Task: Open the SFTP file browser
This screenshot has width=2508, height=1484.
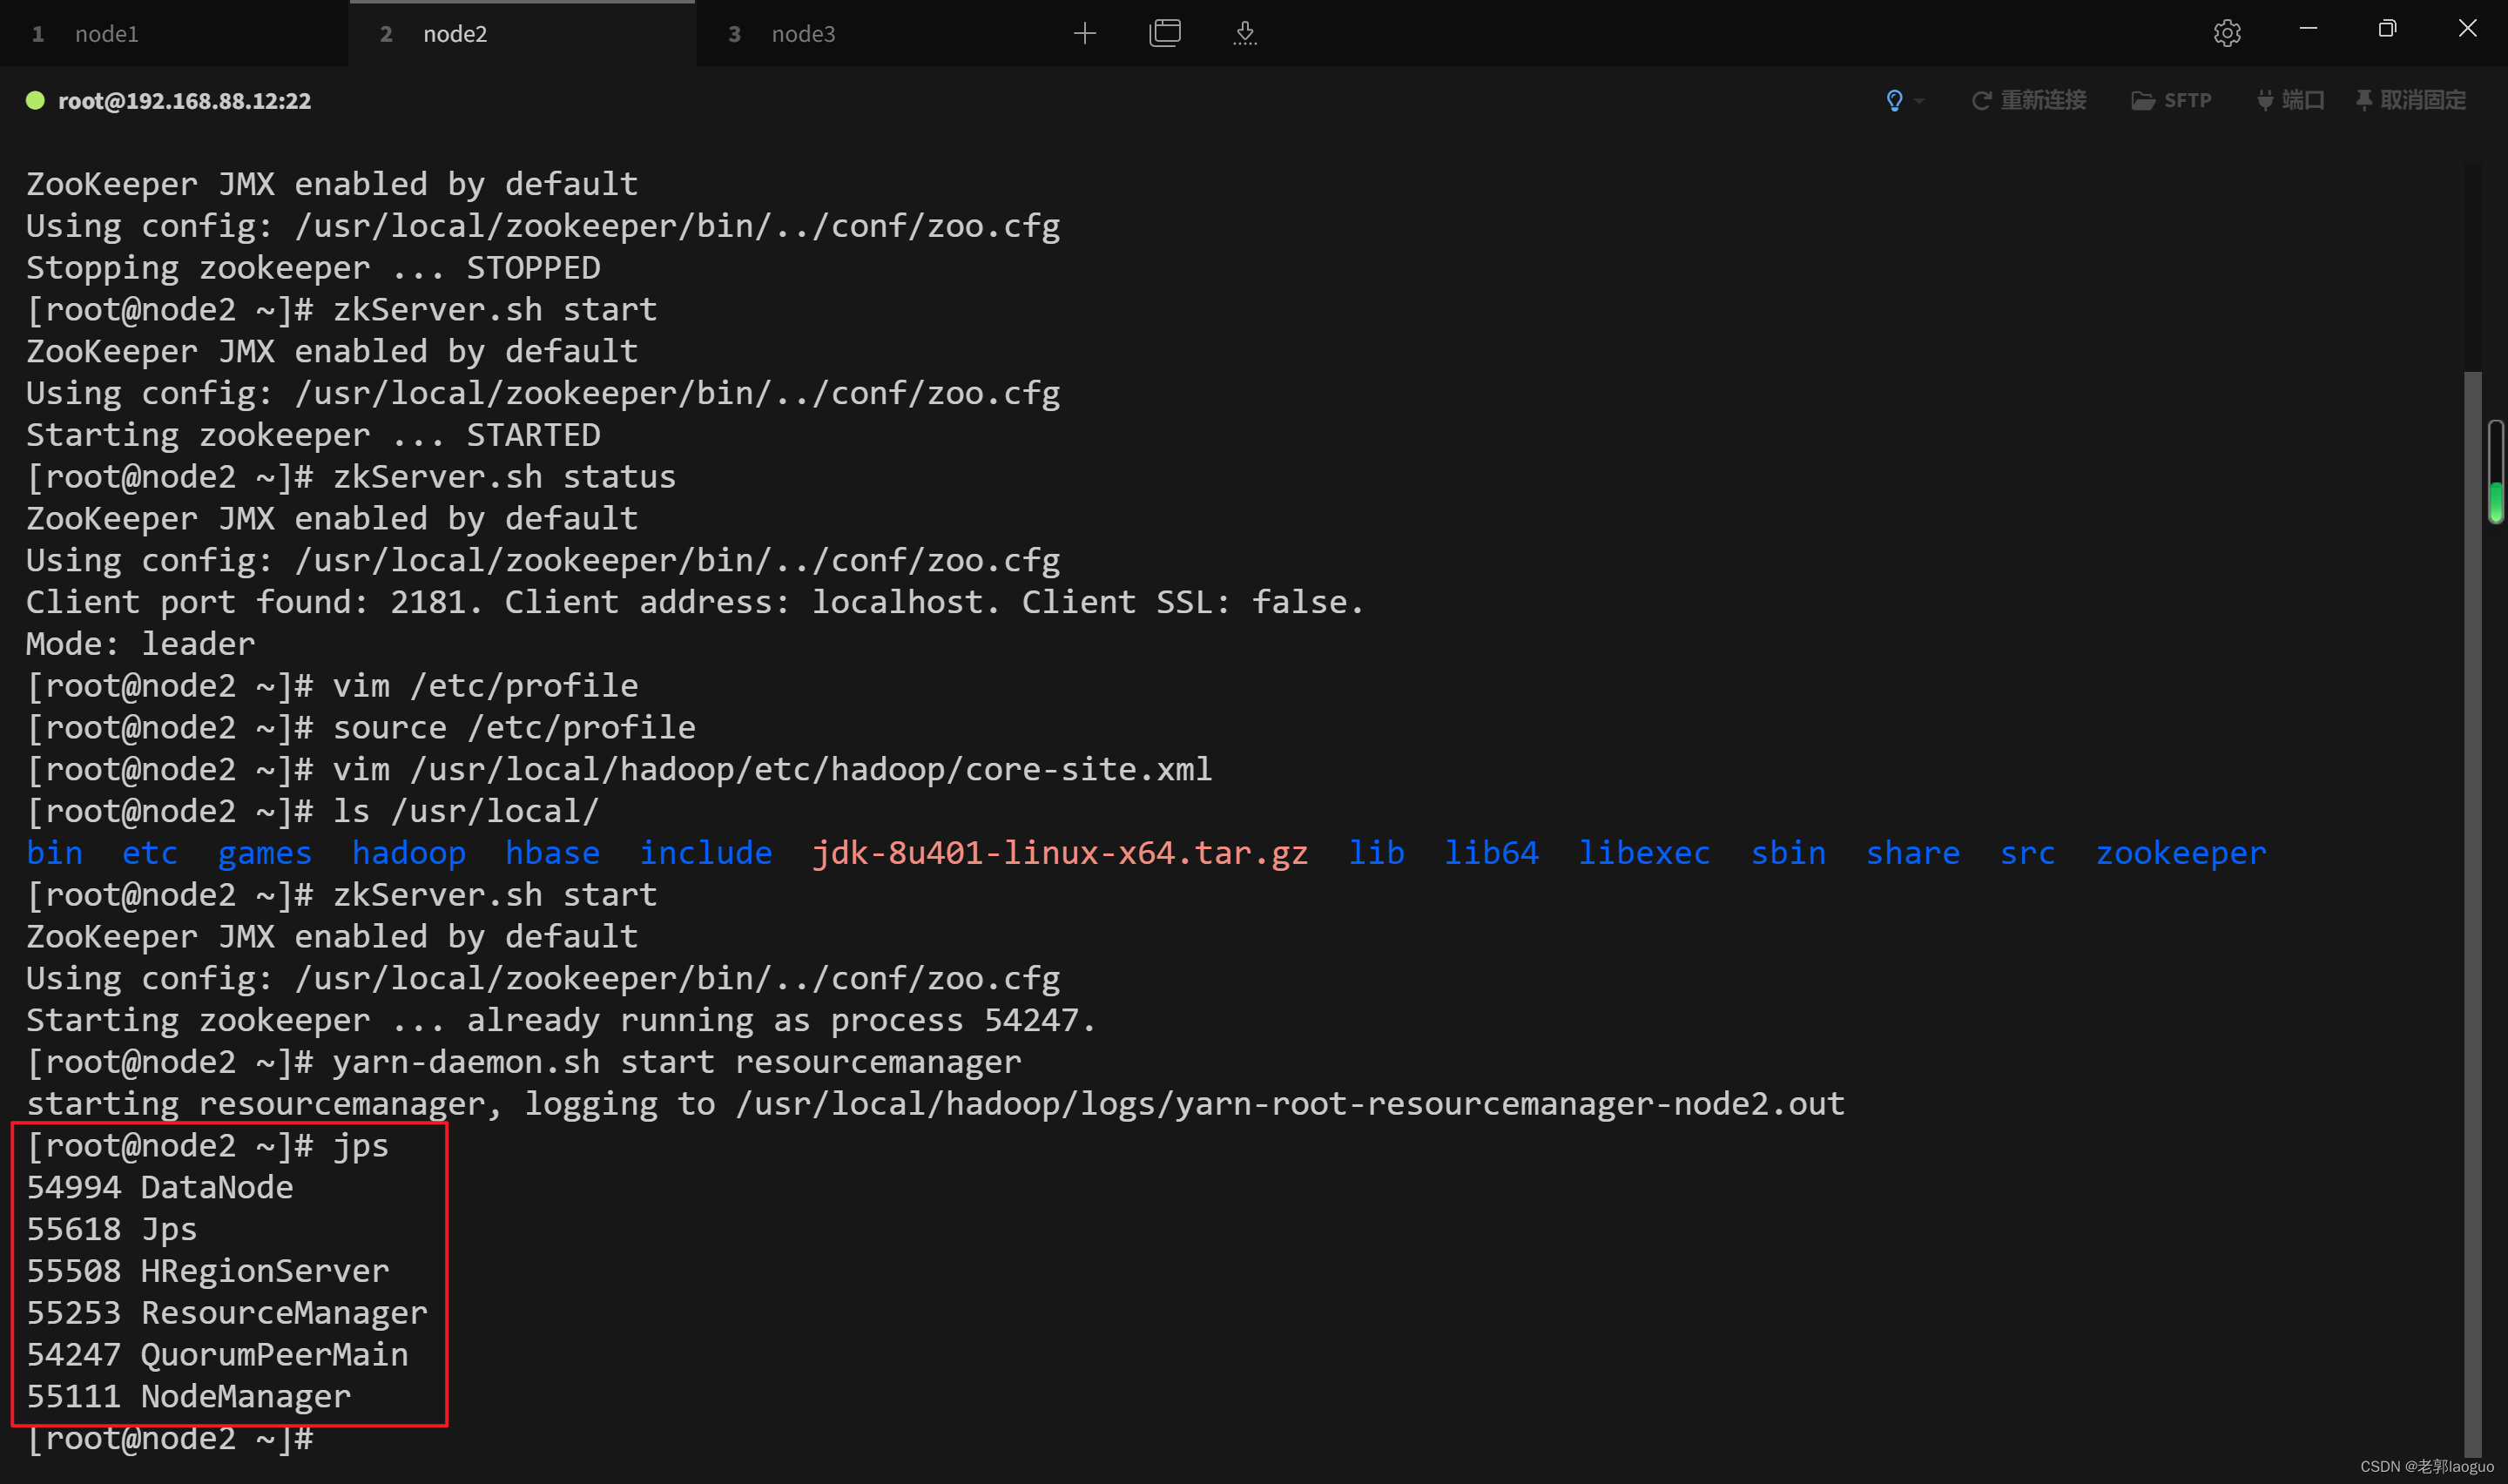Action: (2171, 100)
